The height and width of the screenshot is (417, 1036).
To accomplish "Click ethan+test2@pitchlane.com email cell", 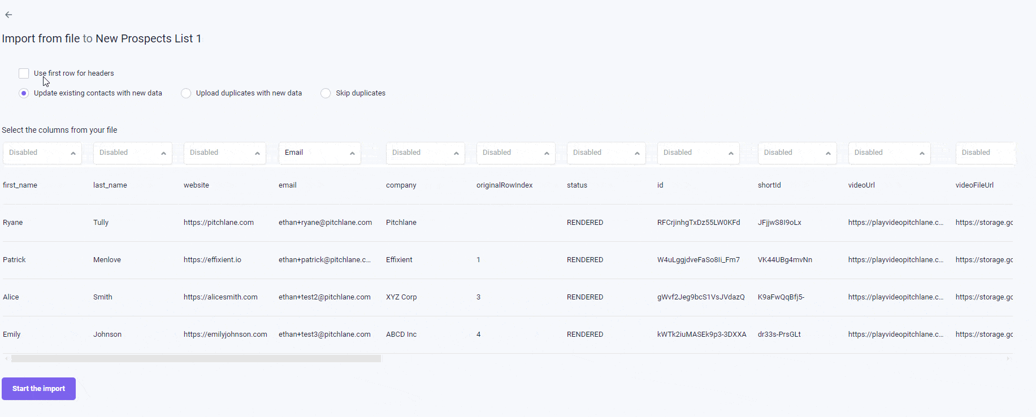I will click(324, 297).
